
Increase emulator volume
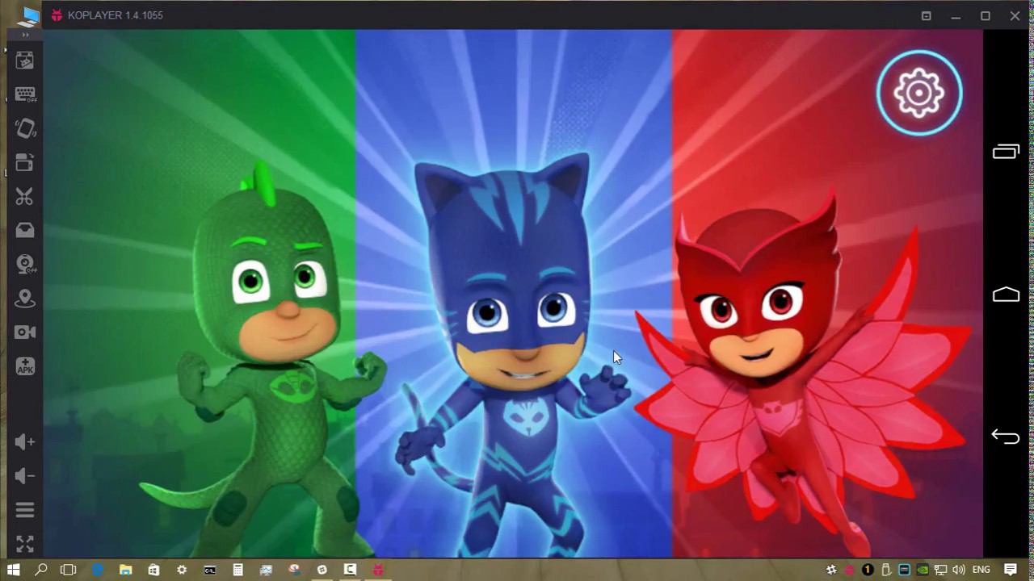coord(25,441)
